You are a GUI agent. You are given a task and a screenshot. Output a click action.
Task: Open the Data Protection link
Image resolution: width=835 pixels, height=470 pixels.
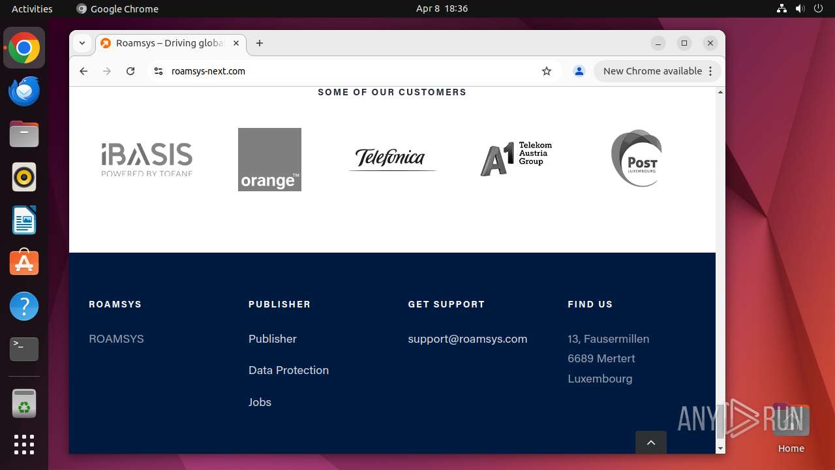[x=288, y=370]
